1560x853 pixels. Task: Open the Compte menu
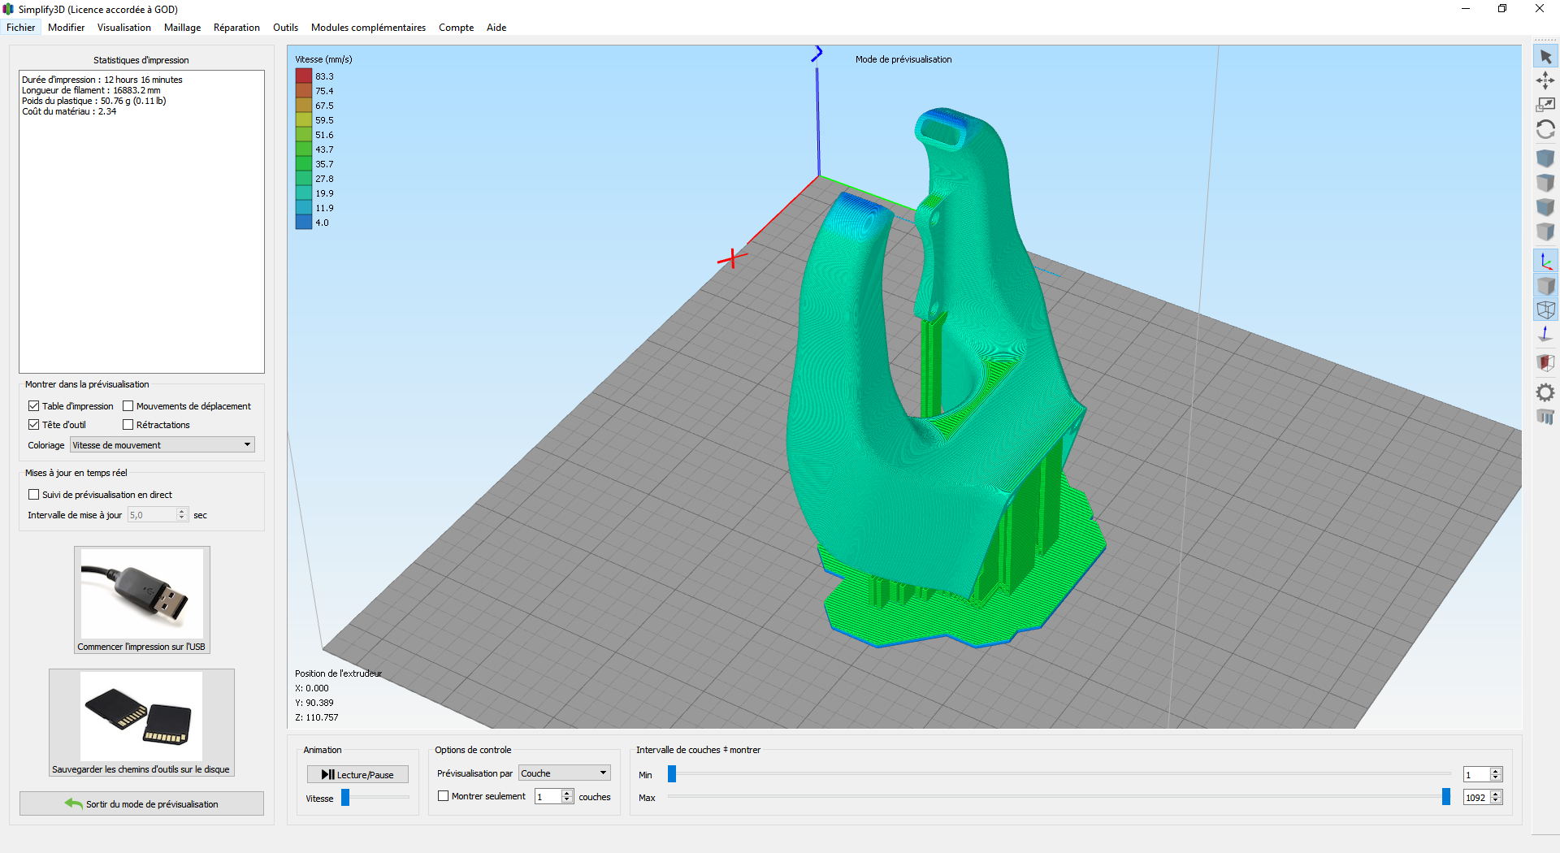tap(456, 27)
